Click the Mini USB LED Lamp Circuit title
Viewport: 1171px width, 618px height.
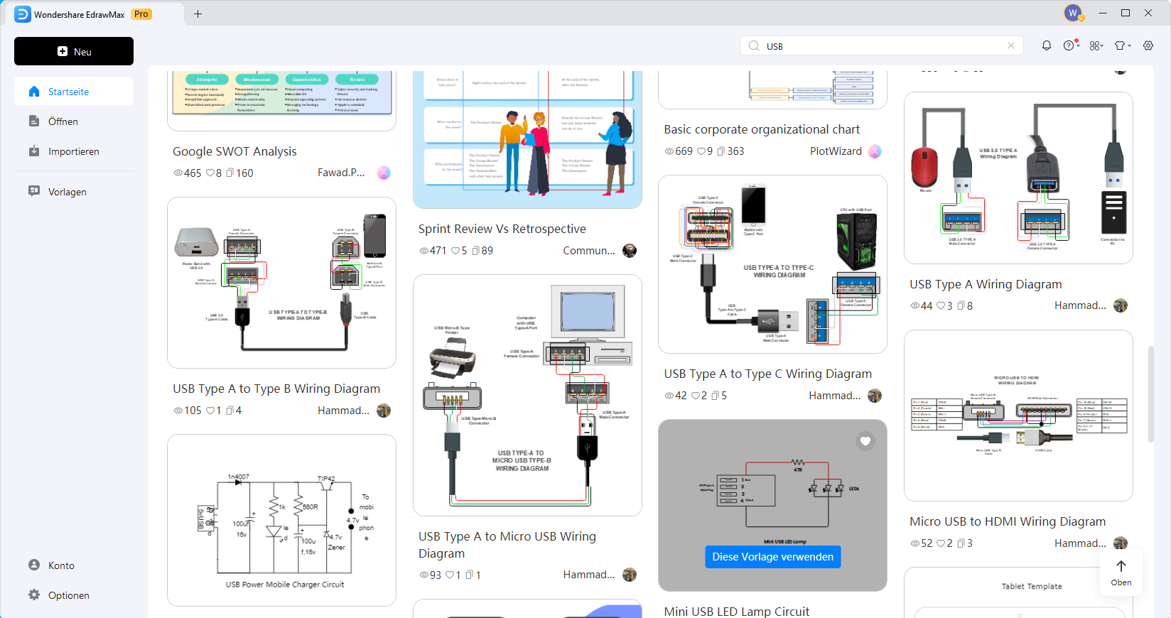click(737, 611)
